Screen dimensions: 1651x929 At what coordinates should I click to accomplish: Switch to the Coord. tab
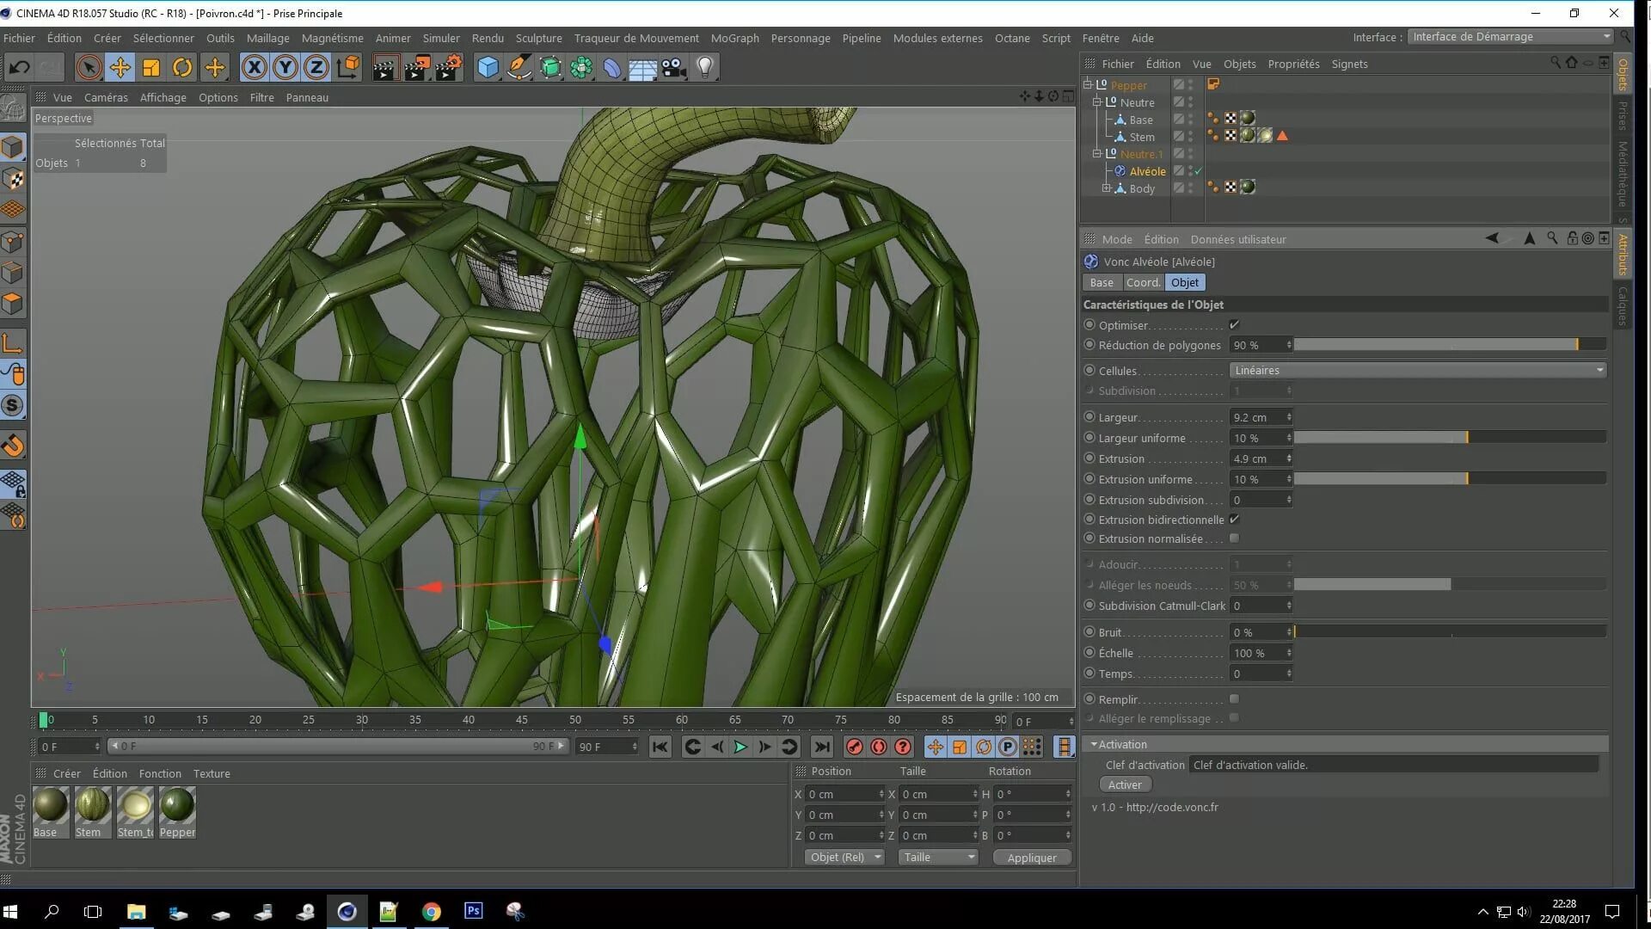(x=1143, y=283)
